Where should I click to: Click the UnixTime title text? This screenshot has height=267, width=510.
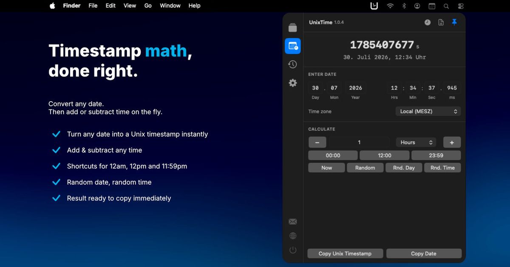[x=320, y=22]
